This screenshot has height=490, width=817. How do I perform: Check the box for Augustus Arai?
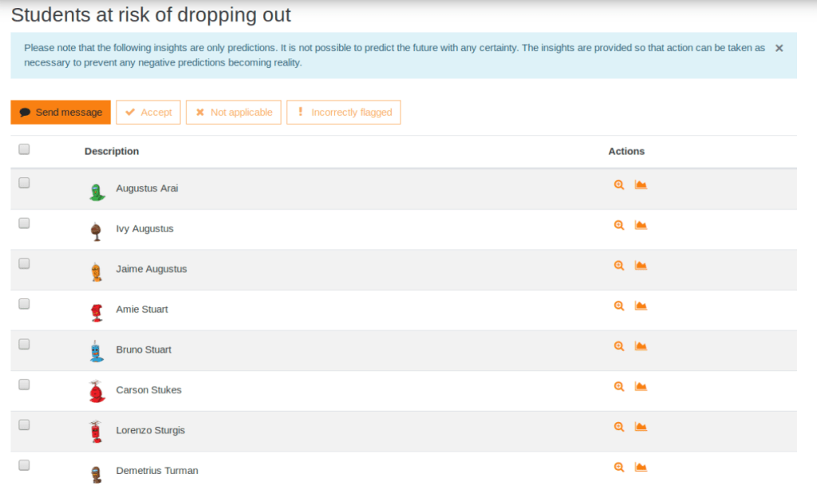tap(24, 183)
